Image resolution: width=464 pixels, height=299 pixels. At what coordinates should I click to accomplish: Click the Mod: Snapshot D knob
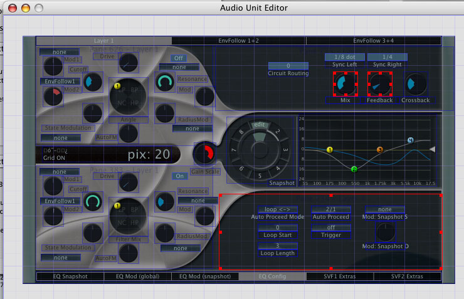(385, 232)
